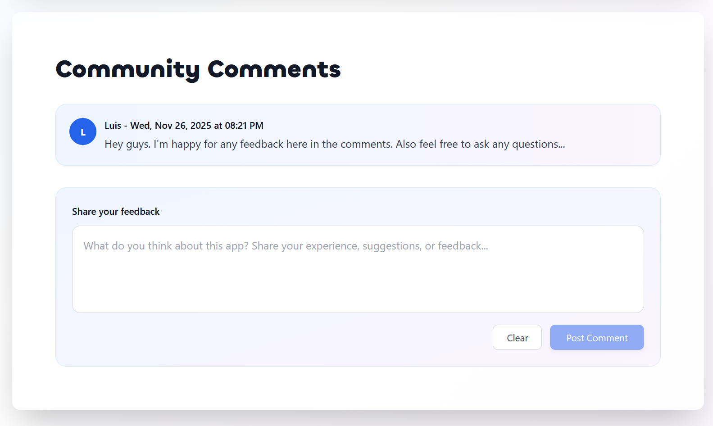Click the Community Comments heading

[198, 69]
